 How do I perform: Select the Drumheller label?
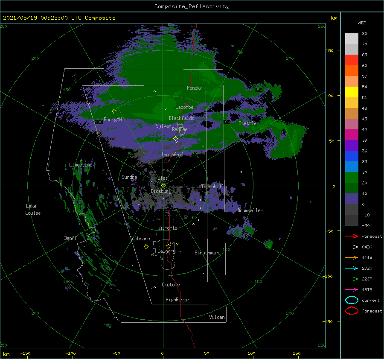(250, 210)
